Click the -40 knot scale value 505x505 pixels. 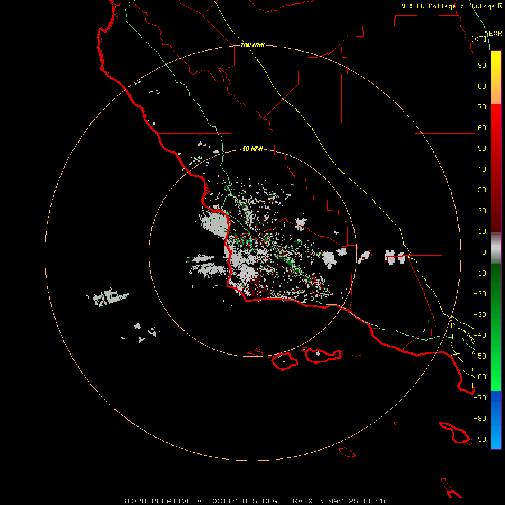[x=480, y=336]
